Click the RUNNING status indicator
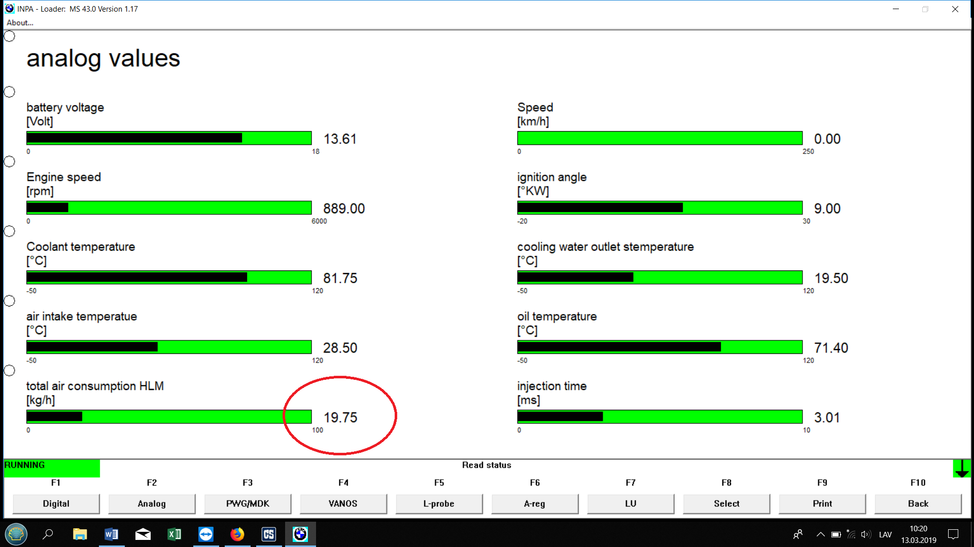 coord(51,468)
